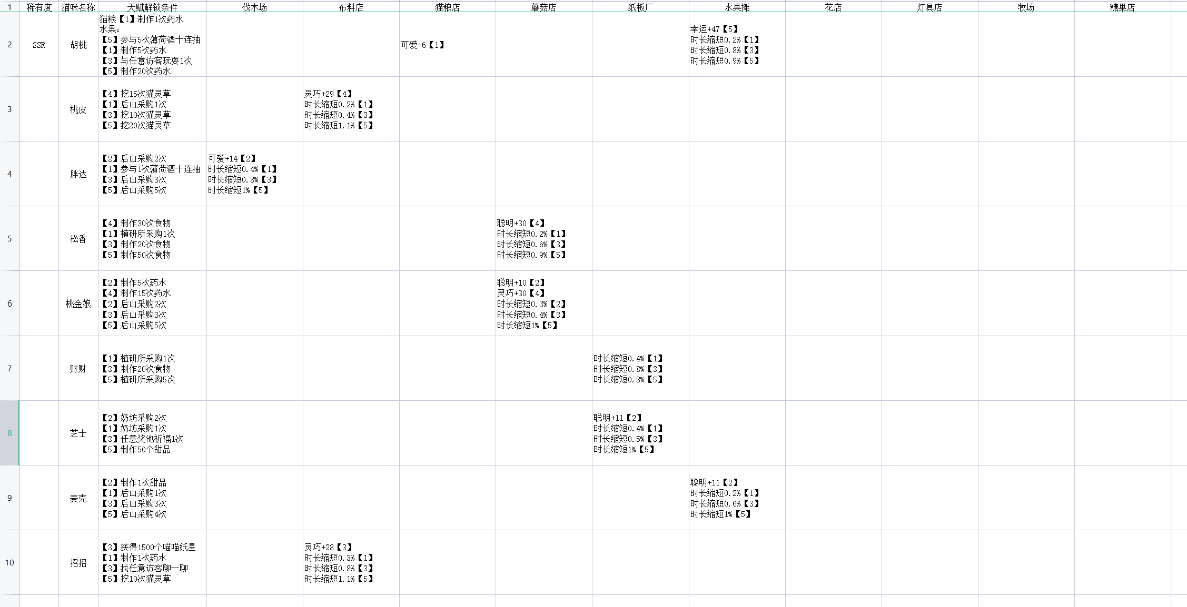The image size is (1187, 607).
Task: Select the 花店 column header cell
Action: point(834,7)
